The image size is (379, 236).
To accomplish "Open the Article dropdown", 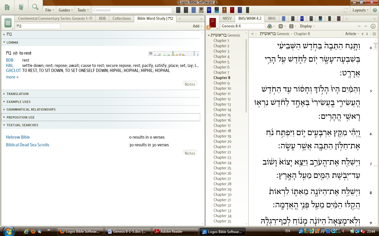I will click(x=352, y=34).
